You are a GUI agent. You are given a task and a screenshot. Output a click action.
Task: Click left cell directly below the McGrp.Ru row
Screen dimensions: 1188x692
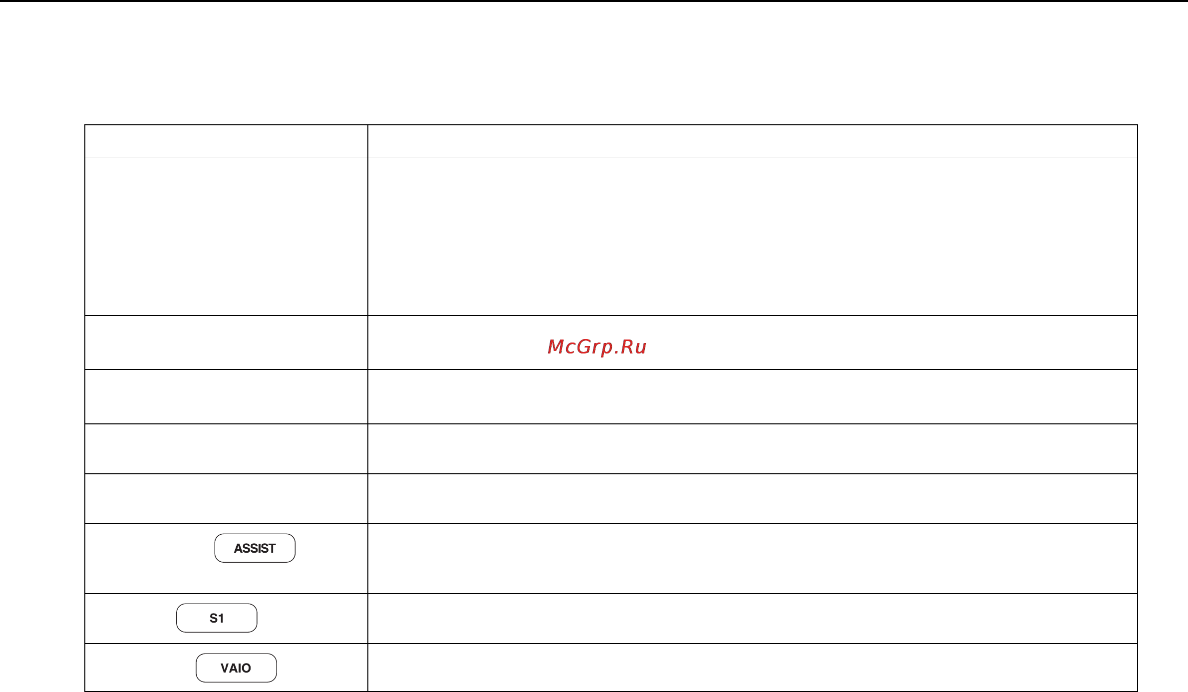(x=226, y=397)
